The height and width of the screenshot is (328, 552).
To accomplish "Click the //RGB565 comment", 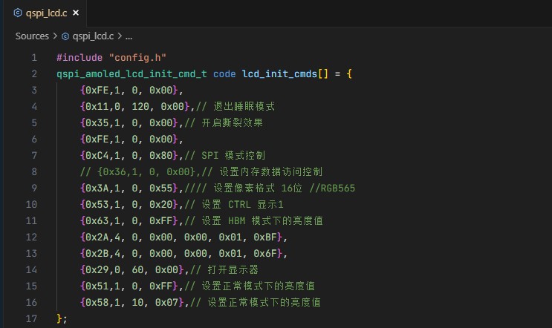I will click(x=332, y=188).
